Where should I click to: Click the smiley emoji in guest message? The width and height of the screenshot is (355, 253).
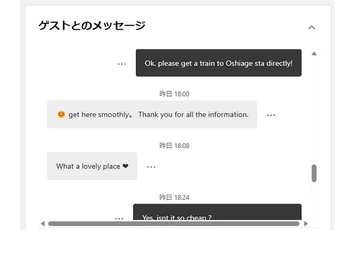61,114
